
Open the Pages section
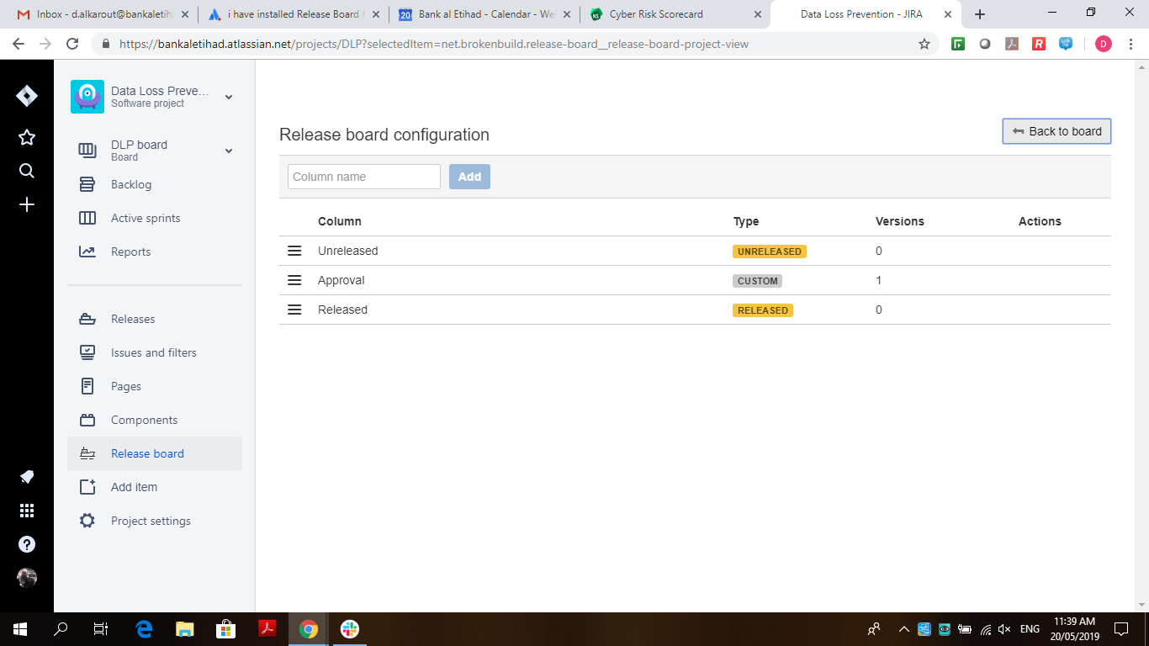[126, 386]
